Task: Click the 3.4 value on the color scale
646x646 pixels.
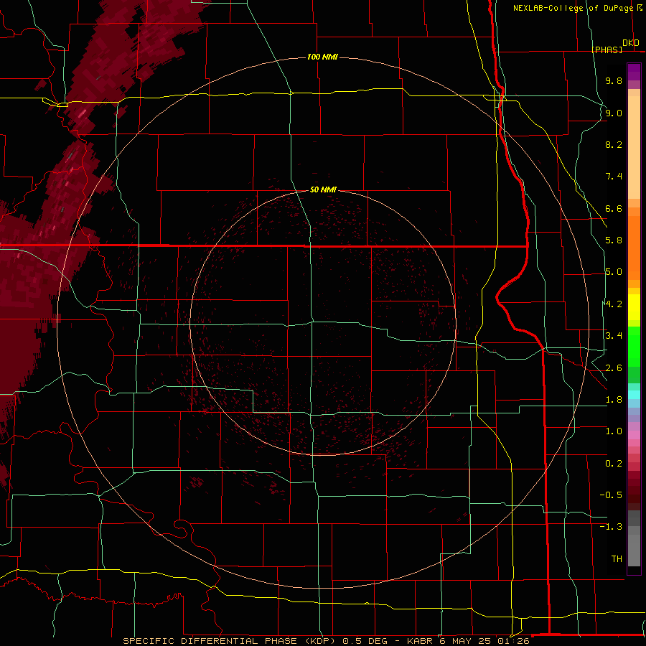Action: click(614, 336)
